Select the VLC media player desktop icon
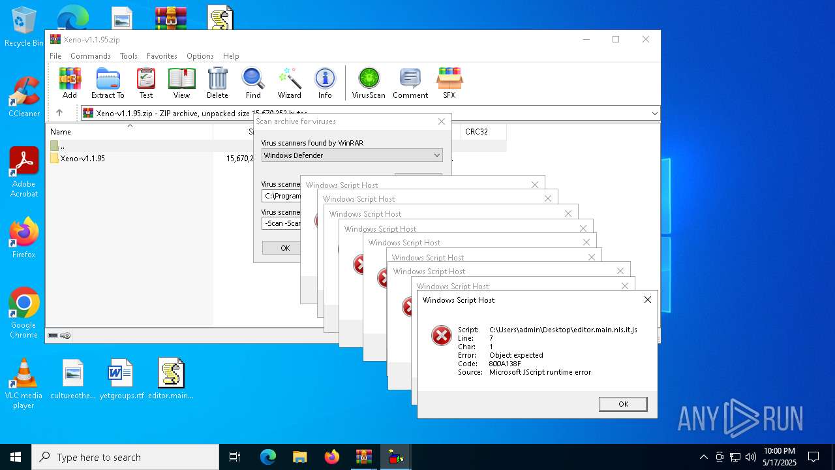The width and height of the screenshot is (835, 470). (24, 384)
